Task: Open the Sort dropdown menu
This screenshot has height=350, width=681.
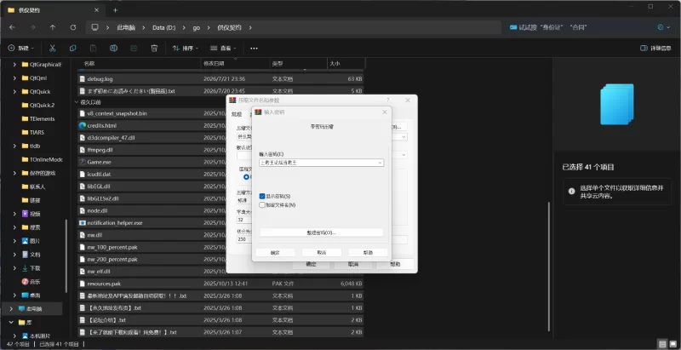Action: click(x=186, y=49)
